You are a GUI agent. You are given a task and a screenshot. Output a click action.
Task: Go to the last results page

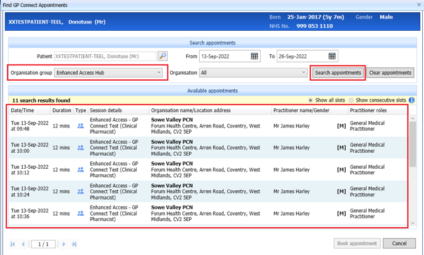pos(75,244)
